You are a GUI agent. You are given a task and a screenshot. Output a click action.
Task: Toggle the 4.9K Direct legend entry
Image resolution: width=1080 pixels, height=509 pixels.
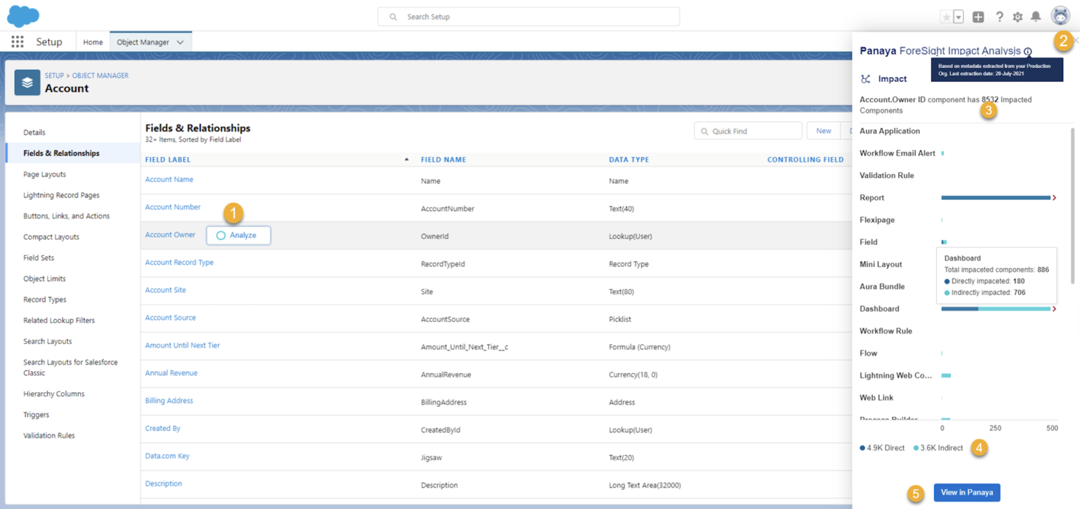[x=882, y=448]
